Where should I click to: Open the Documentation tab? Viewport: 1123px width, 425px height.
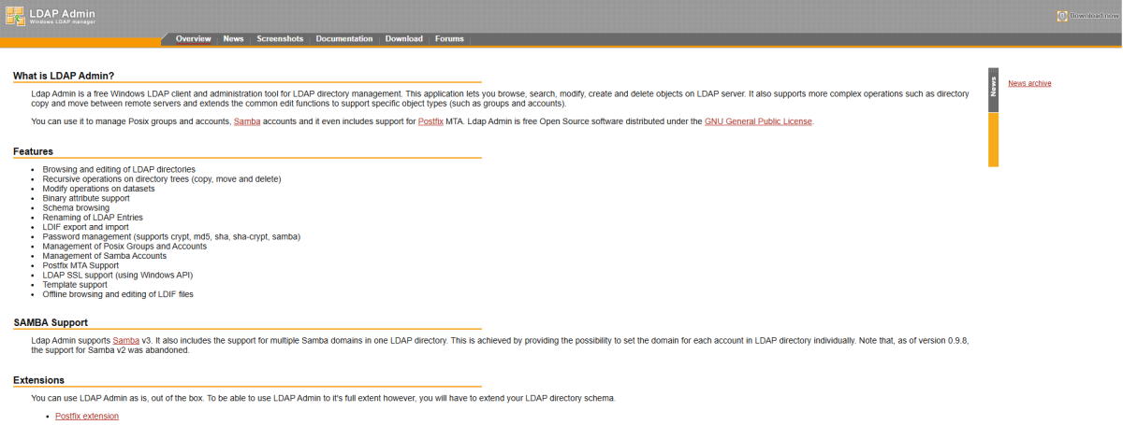(x=344, y=39)
